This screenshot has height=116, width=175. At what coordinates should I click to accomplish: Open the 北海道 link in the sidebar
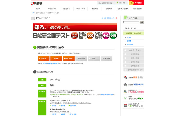[129, 38]
